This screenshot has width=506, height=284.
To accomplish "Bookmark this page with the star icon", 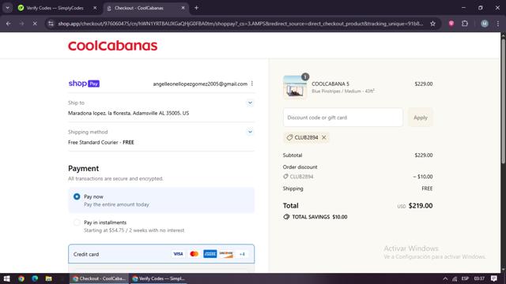I will 432,24.
